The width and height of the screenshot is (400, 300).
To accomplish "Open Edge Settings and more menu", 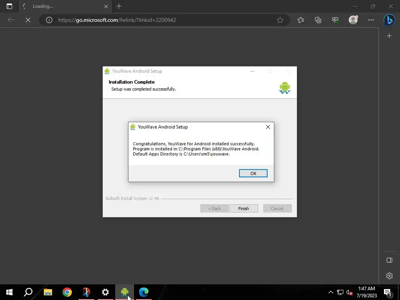I will (371, 20).
